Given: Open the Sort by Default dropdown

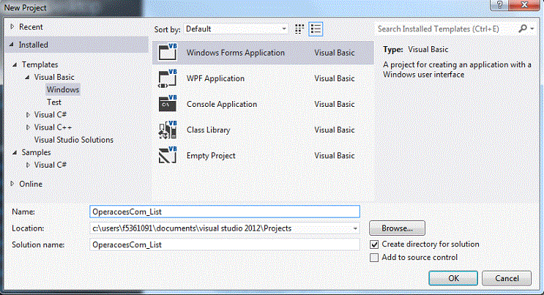Looking at the screenshot, I should [x=236, y=29].
